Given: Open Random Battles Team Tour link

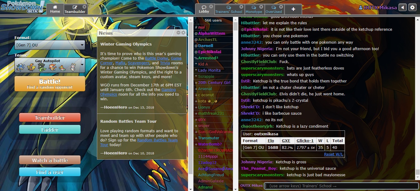Looking at the screenshot, I should [139, 142].
